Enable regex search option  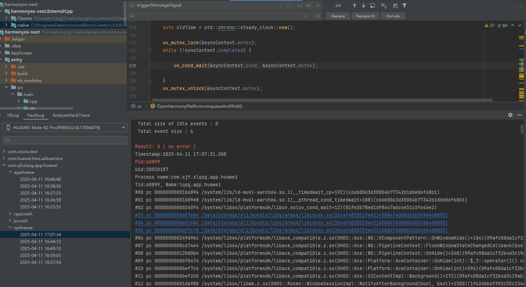[x=317, y=6]
